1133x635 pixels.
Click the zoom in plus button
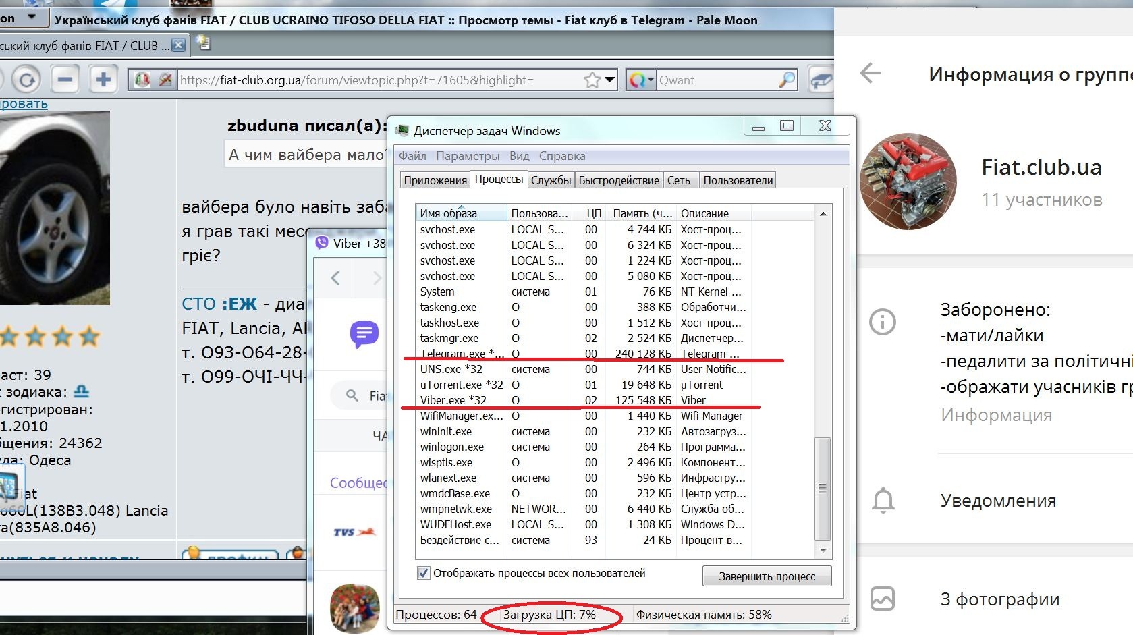point(103,80)
